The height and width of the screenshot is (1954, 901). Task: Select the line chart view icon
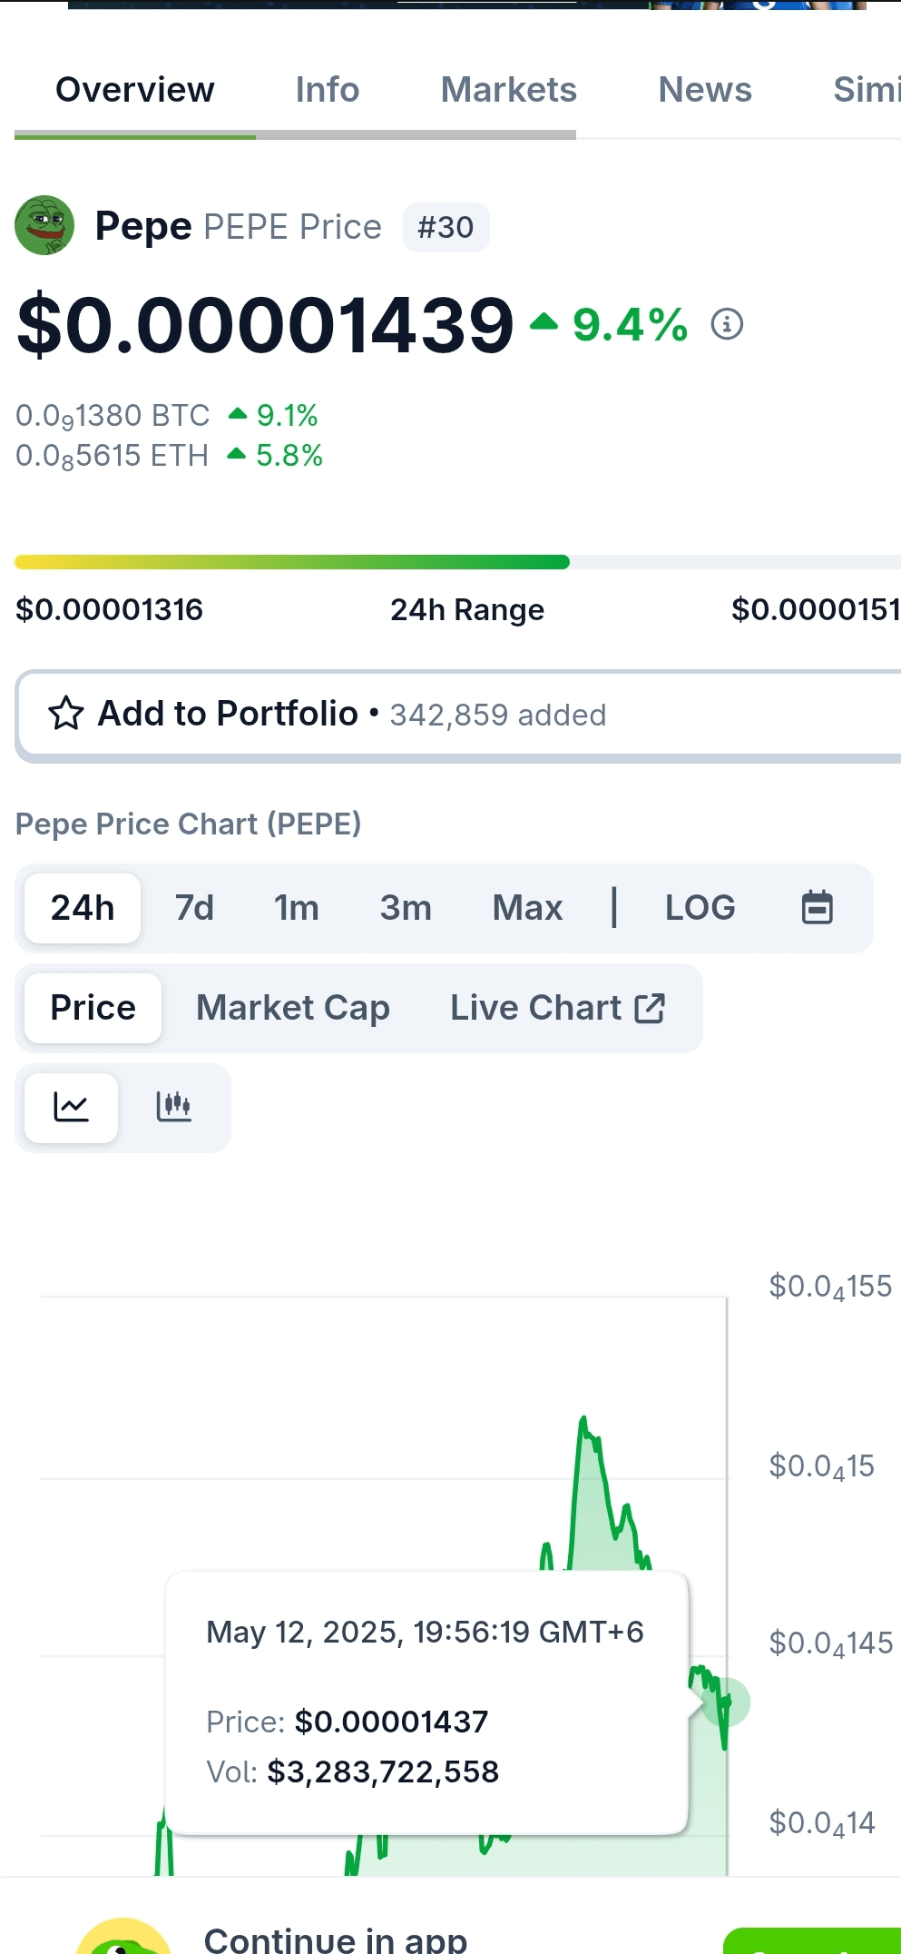click(x=71, y=1107)
